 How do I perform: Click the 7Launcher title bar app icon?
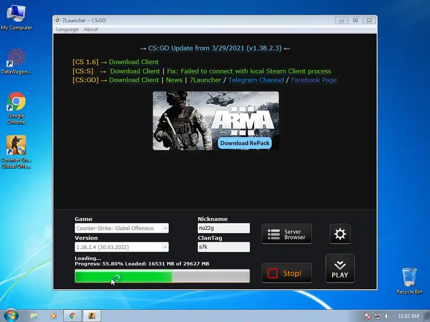point(57,20)
